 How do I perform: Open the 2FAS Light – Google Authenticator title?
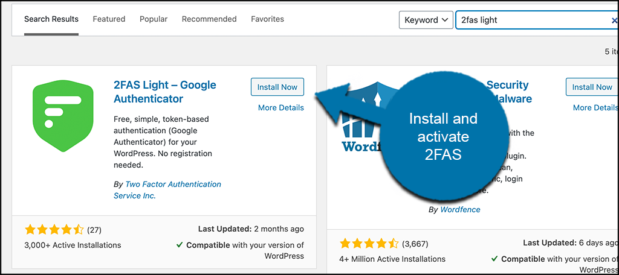pos(164,92)
